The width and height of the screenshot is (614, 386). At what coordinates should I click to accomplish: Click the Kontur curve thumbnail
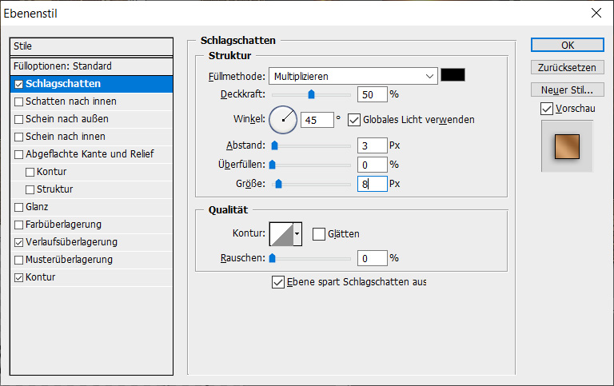click(281, 234)
